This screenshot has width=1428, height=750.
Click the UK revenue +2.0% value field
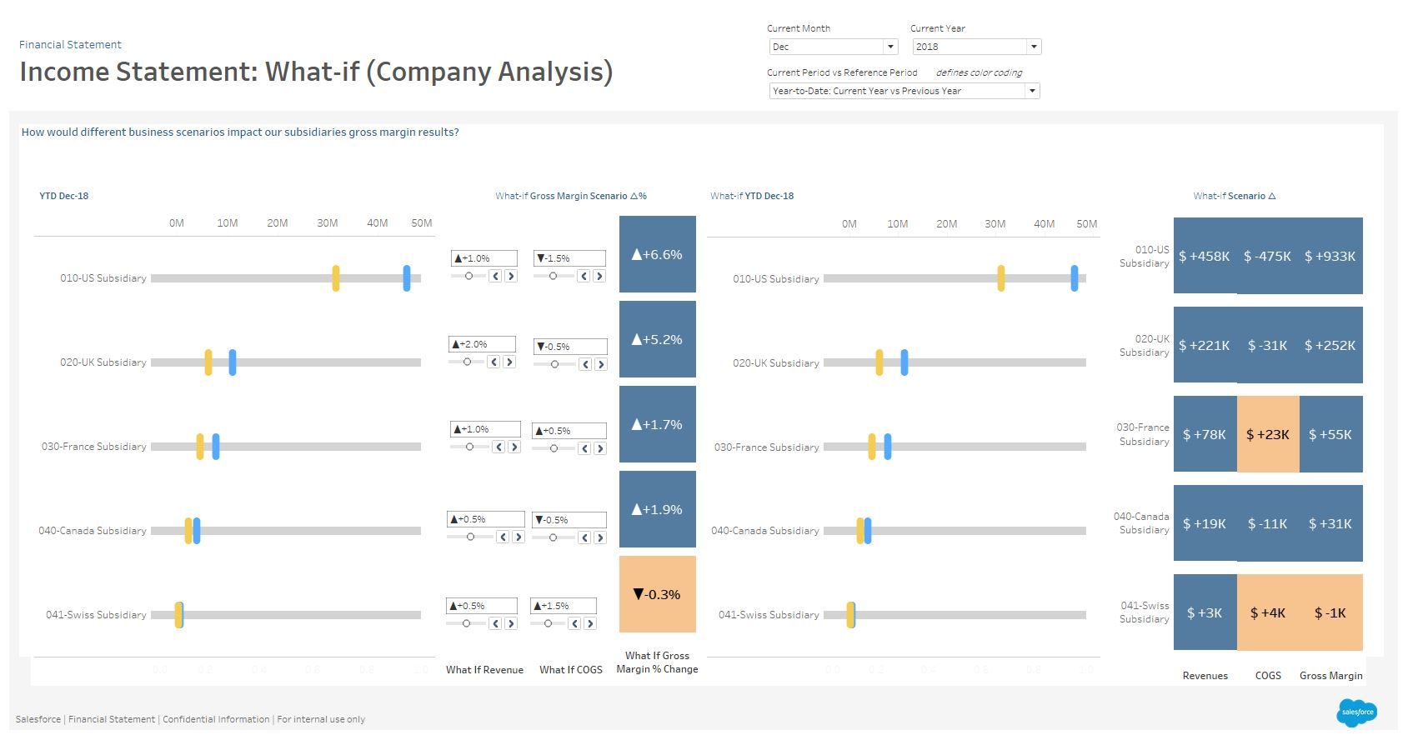(482, 344)
